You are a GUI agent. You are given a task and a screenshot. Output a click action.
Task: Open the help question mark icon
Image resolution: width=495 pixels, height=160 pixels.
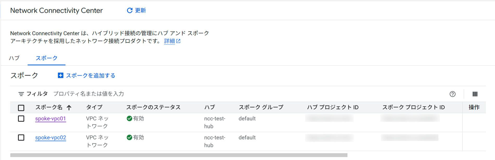[452, 94]
